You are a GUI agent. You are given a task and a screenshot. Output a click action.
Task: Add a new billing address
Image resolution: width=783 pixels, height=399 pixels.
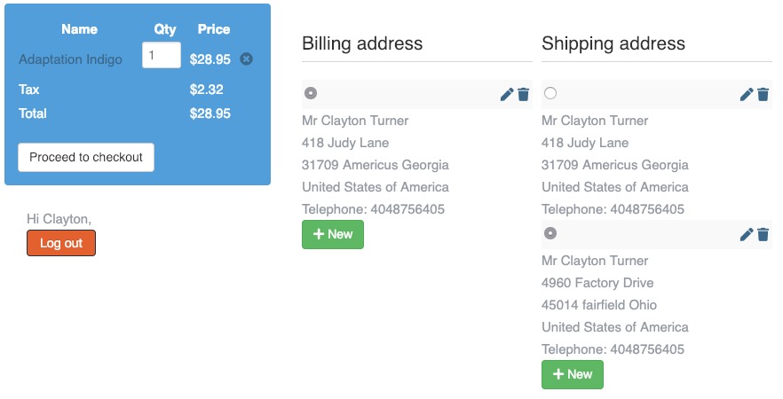click(x=333, y=234)
